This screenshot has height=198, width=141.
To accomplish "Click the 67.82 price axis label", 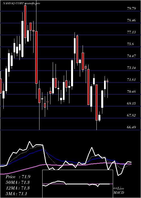I will coord(131,115).
